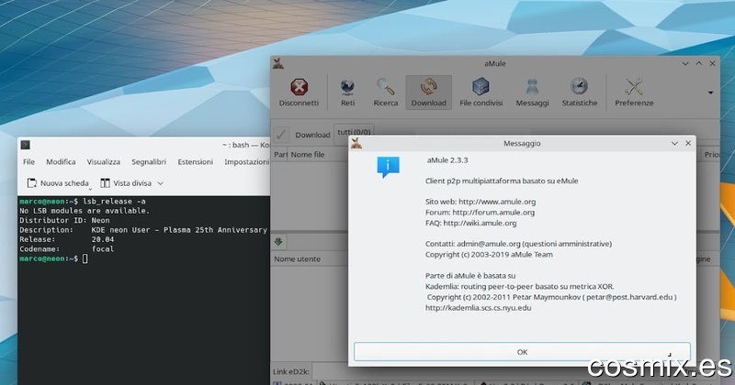This screenshot has height=385, width=735.
Task: Open the File menu in Konsole
Action: [28, 162]
